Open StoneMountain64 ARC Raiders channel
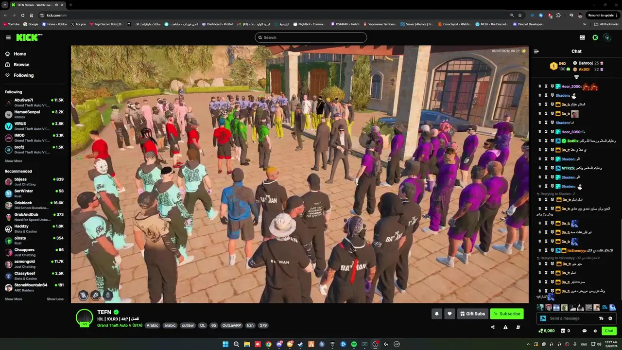This screenshot has width=622, height=350. coord(34,287)
